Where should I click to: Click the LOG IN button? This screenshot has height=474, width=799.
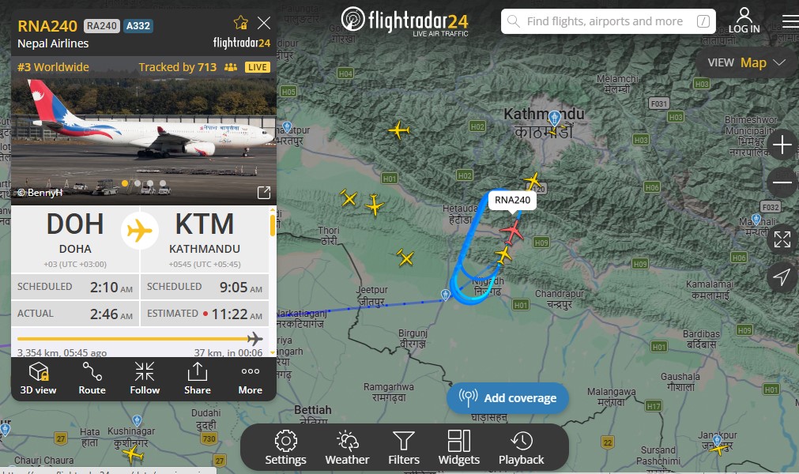pyautogui.click(x=744, y=21)
